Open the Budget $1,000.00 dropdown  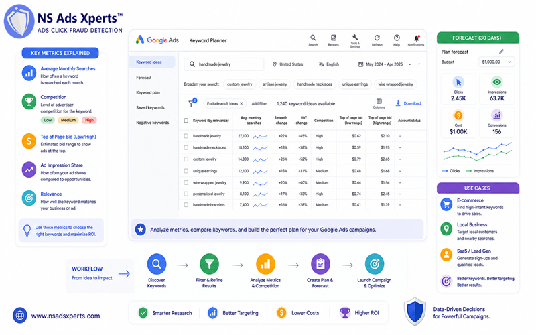point(496,62)
